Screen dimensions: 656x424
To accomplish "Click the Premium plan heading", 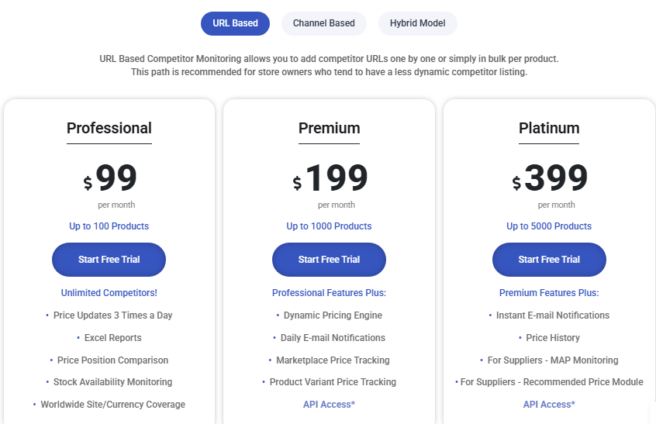I will click(x=329, y=129).
